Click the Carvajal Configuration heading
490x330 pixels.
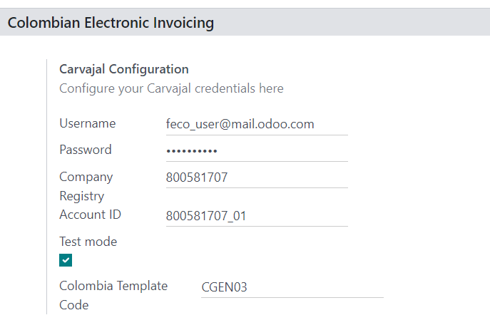tap(123, 69)
